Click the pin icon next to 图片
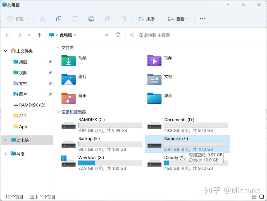 50,94
